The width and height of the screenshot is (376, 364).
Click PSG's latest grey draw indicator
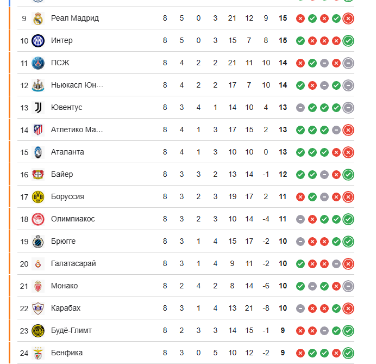(348, 63)
